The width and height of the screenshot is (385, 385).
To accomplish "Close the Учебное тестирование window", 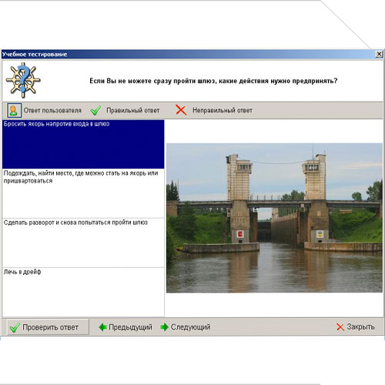I will tap(379, 54).
